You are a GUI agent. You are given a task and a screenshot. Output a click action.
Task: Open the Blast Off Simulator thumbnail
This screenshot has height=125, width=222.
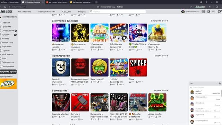(x=119, y=33)
